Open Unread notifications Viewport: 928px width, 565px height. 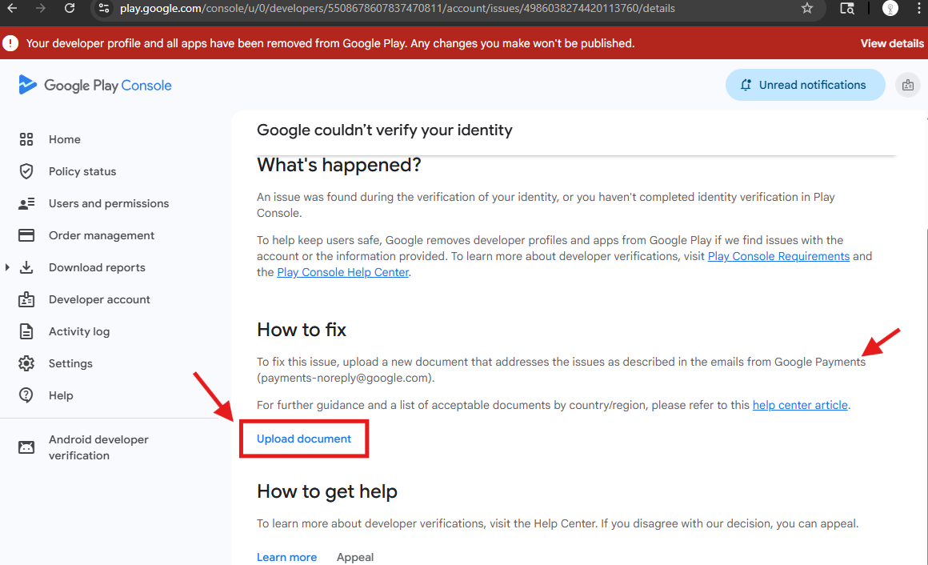pos(805,85)
